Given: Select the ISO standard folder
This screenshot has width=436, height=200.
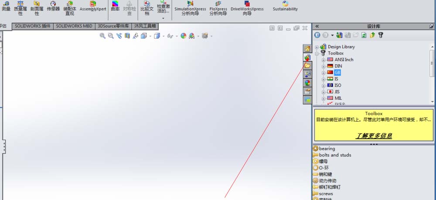Looking at the screenshot, I should pos(338,85).
